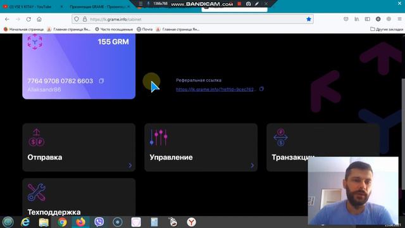Open the Другие закладки folder
Image resolution: width=405 pixels, height=228 pixels.
click(387, 29)
